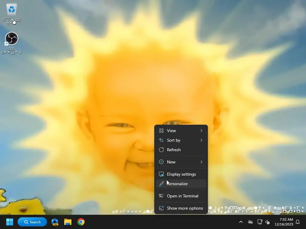The width and height of the screenshot is (306, 229).
Task: Launch Google Chrome from the taskbar
Action: (81, 222)
